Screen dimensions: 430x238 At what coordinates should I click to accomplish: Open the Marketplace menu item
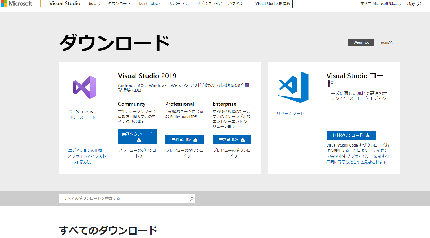[149, 4]
